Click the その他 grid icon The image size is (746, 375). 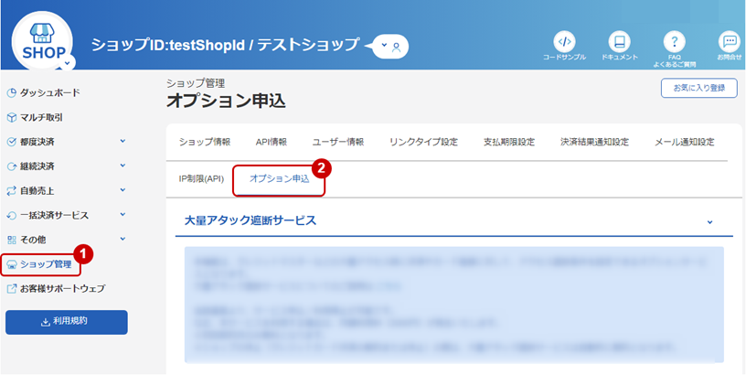point(13,240)
